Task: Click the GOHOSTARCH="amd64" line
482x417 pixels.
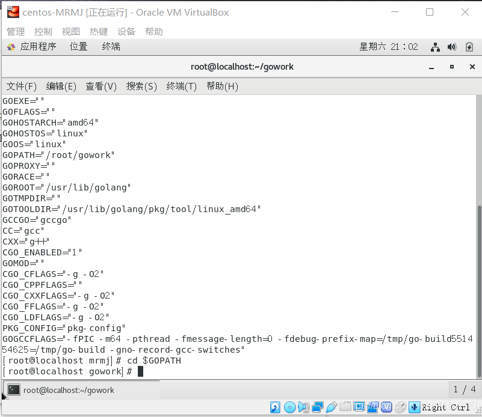Action: tap(51, 123)
